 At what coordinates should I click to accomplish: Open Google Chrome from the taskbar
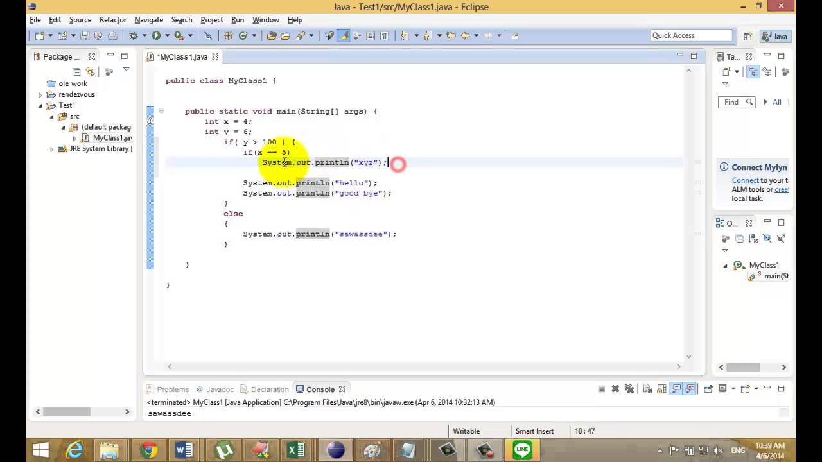click(x=150, y=450)
